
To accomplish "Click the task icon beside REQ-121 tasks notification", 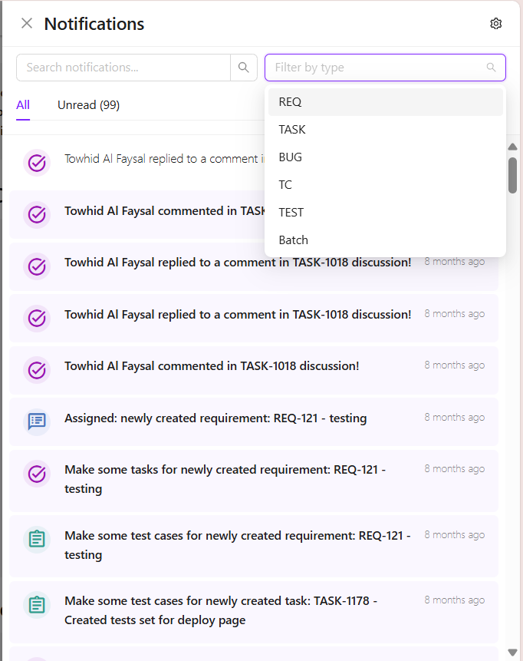I will pos(37,474).
